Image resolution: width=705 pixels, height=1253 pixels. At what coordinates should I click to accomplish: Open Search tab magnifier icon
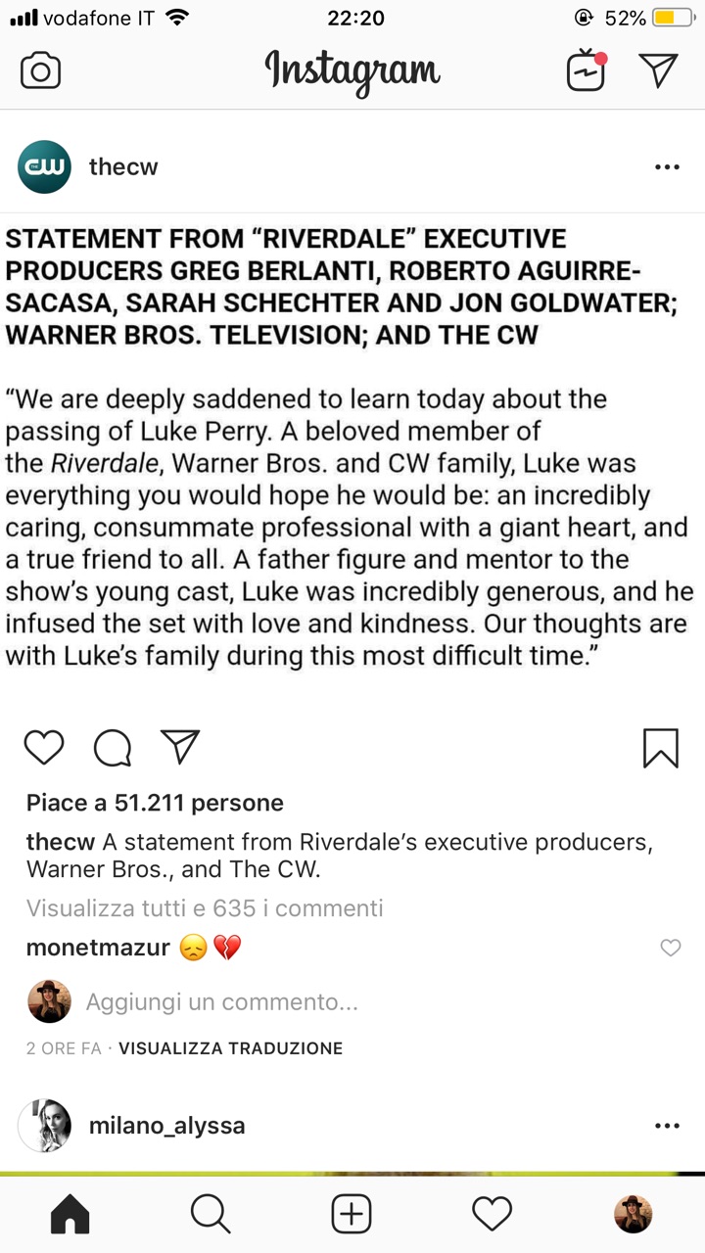[x=211, y=1215]
